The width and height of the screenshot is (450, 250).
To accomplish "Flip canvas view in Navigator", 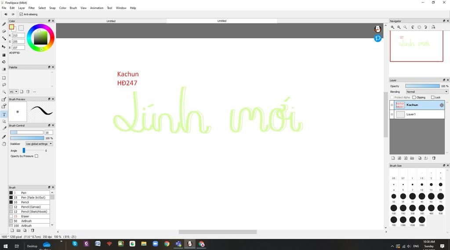I will (433, 27).
